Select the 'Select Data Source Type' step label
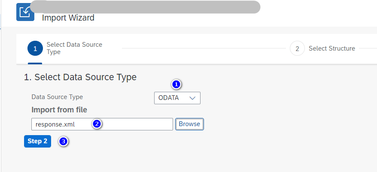377x172 pixels. coord(74,48)
